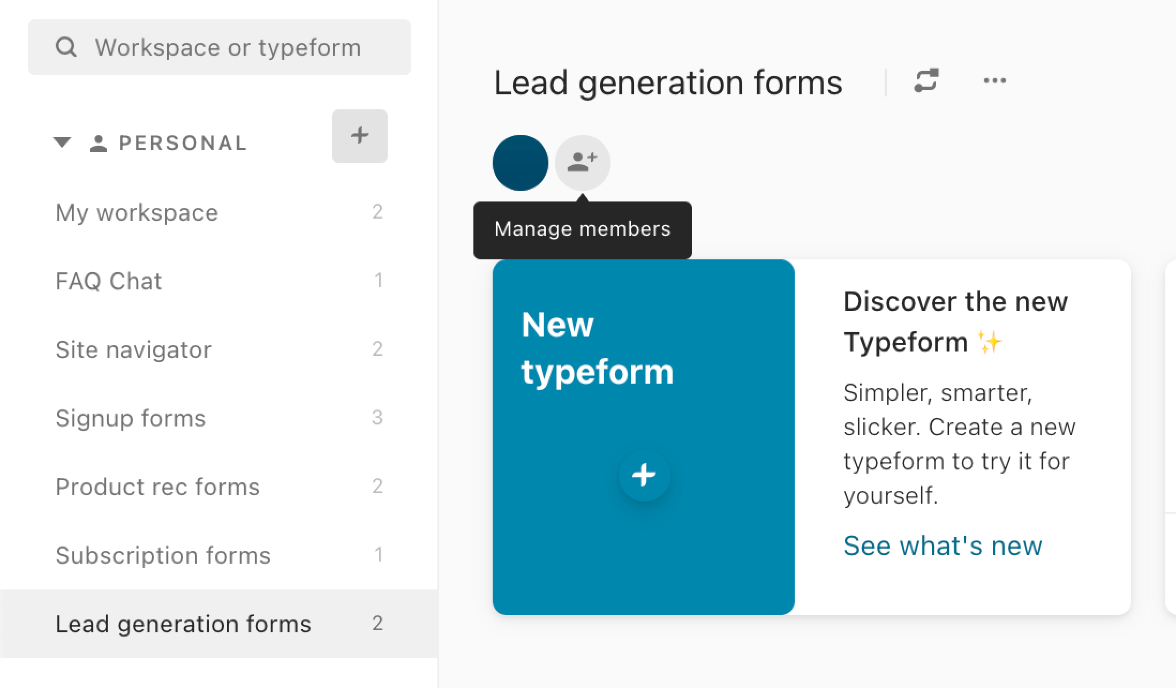The width and height of the screenshot is (1176, 688).
Task: Click the Discover the new Typeform heading
Action: (955, 321)
